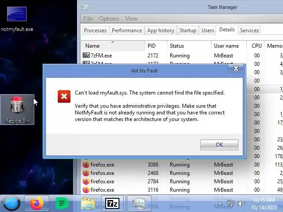Open Firefox from the taskbar
The width and height of the screenshot is (283, 212).
pos(37,203)
